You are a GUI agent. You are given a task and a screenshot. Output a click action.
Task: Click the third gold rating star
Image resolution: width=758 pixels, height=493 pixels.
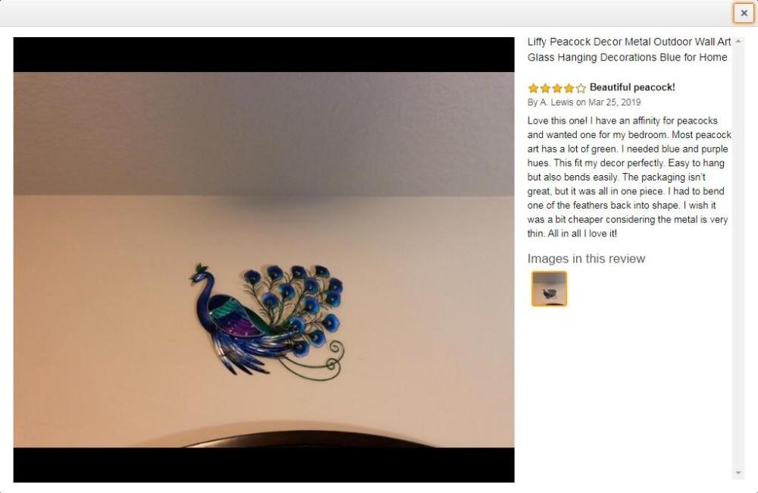(x=557, y=88)
